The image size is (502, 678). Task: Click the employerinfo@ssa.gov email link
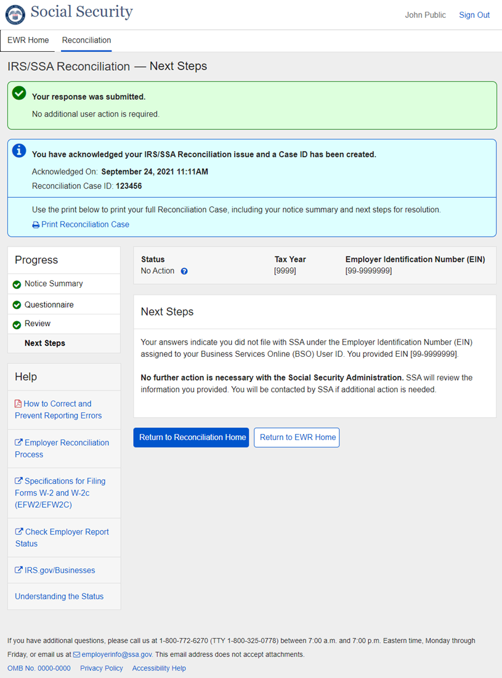pyautogui.click(x=116, y=655)
